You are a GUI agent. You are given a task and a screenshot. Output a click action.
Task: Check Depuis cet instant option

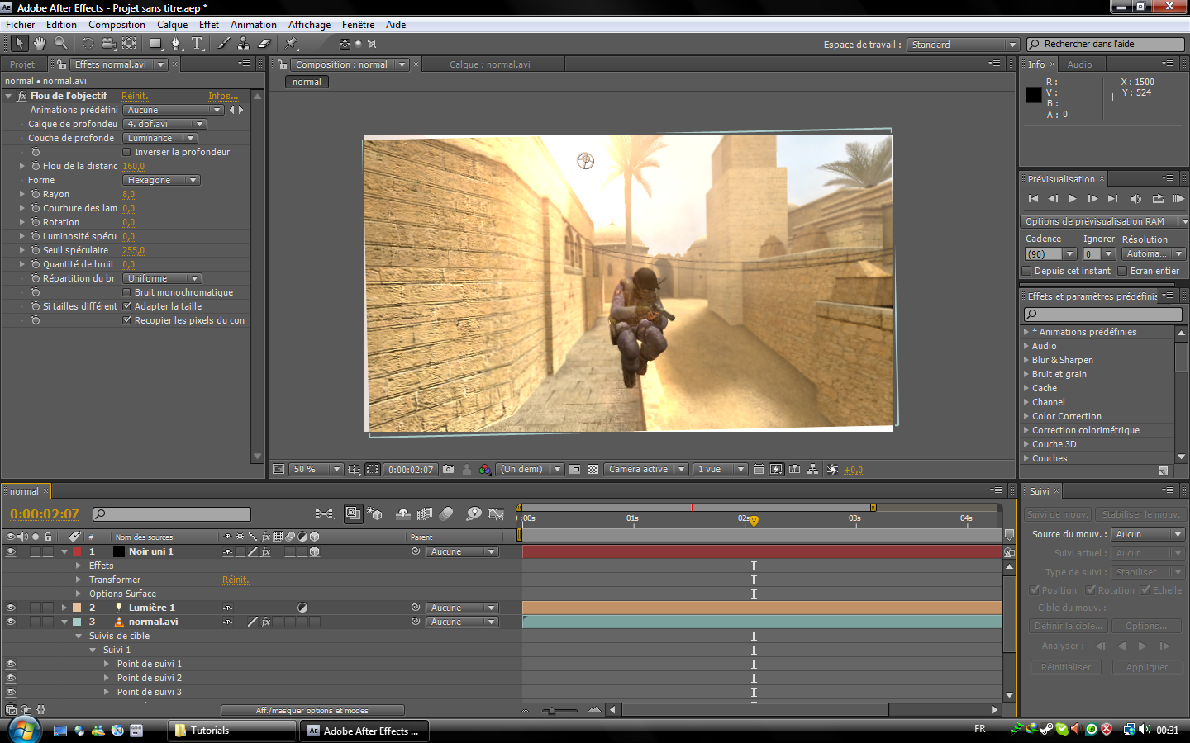click(1027, 271)
